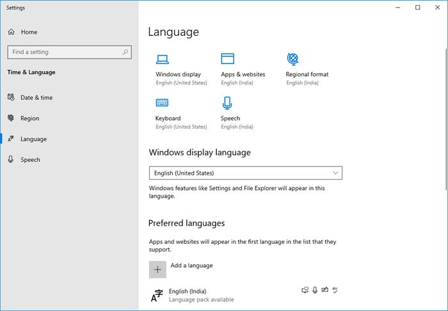Click the Preferred languages heading
Viewport: 448px width, 311px height.
(x=186, y=223)
